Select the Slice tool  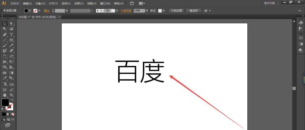click(x=11, y=90)
